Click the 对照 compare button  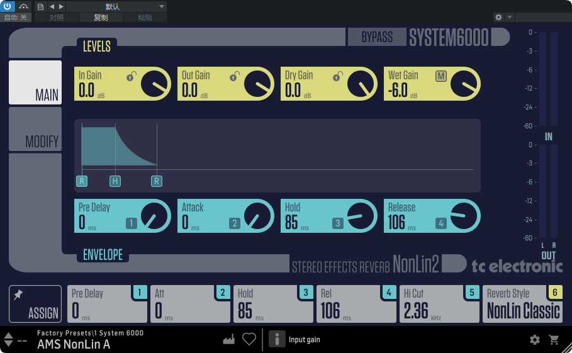click(x=57, y=18)
